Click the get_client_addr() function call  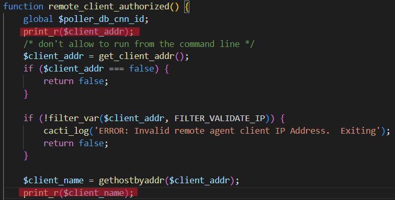pyautogui.click(x=141, y=56)
